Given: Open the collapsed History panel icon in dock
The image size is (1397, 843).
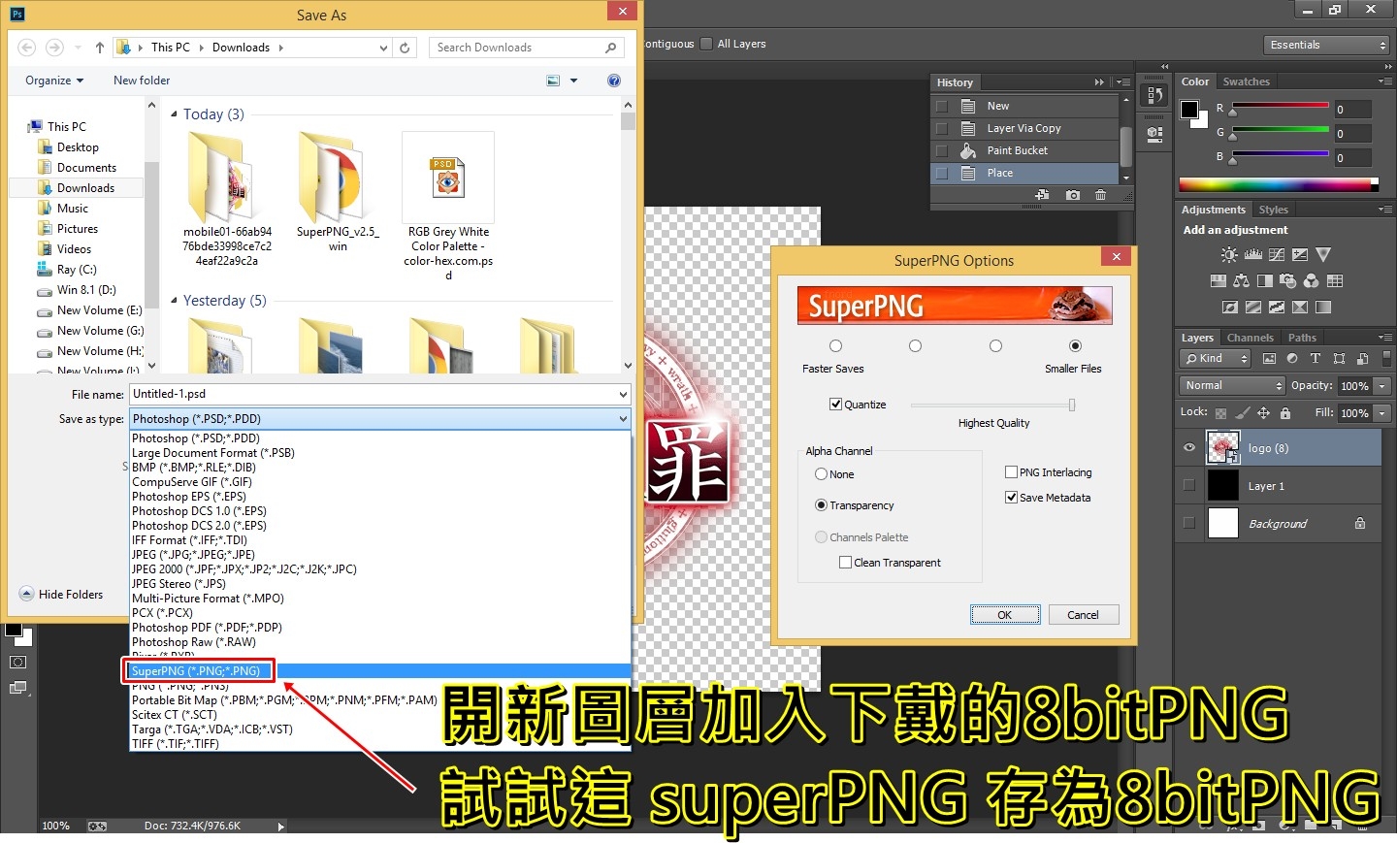Looking at the screenshot, I should 1154,95.
